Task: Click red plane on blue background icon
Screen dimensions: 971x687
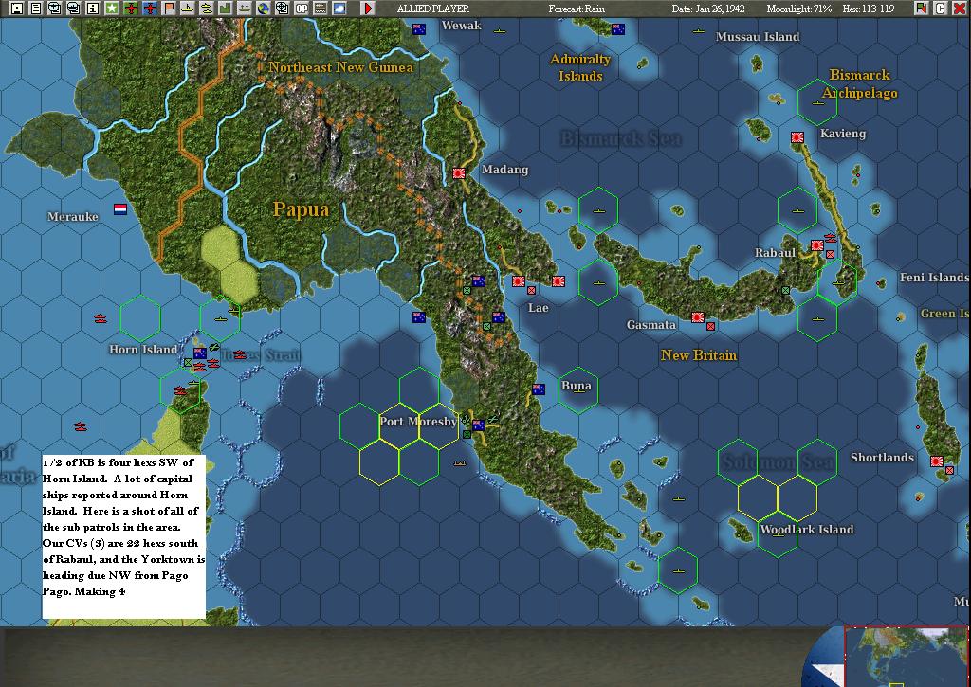Action: [x=150, y=8]
